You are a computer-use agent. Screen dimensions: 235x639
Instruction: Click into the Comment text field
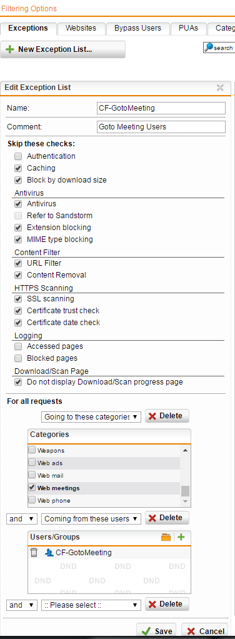[x=161, y=127]
